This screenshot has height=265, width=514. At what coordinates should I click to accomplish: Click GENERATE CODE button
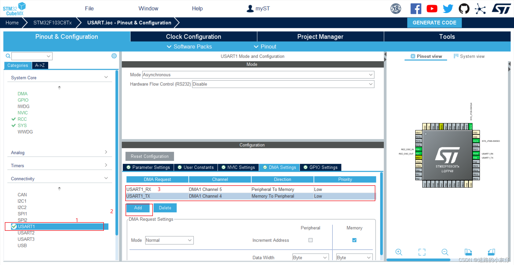click(434, 23)
